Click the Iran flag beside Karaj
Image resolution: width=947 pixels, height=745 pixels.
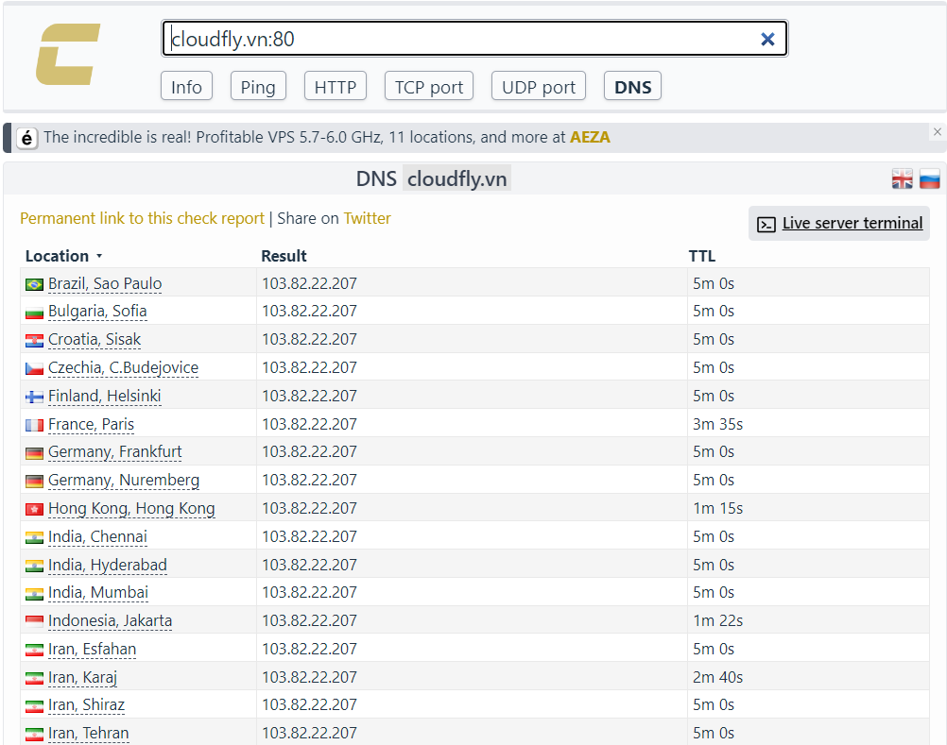34,678
